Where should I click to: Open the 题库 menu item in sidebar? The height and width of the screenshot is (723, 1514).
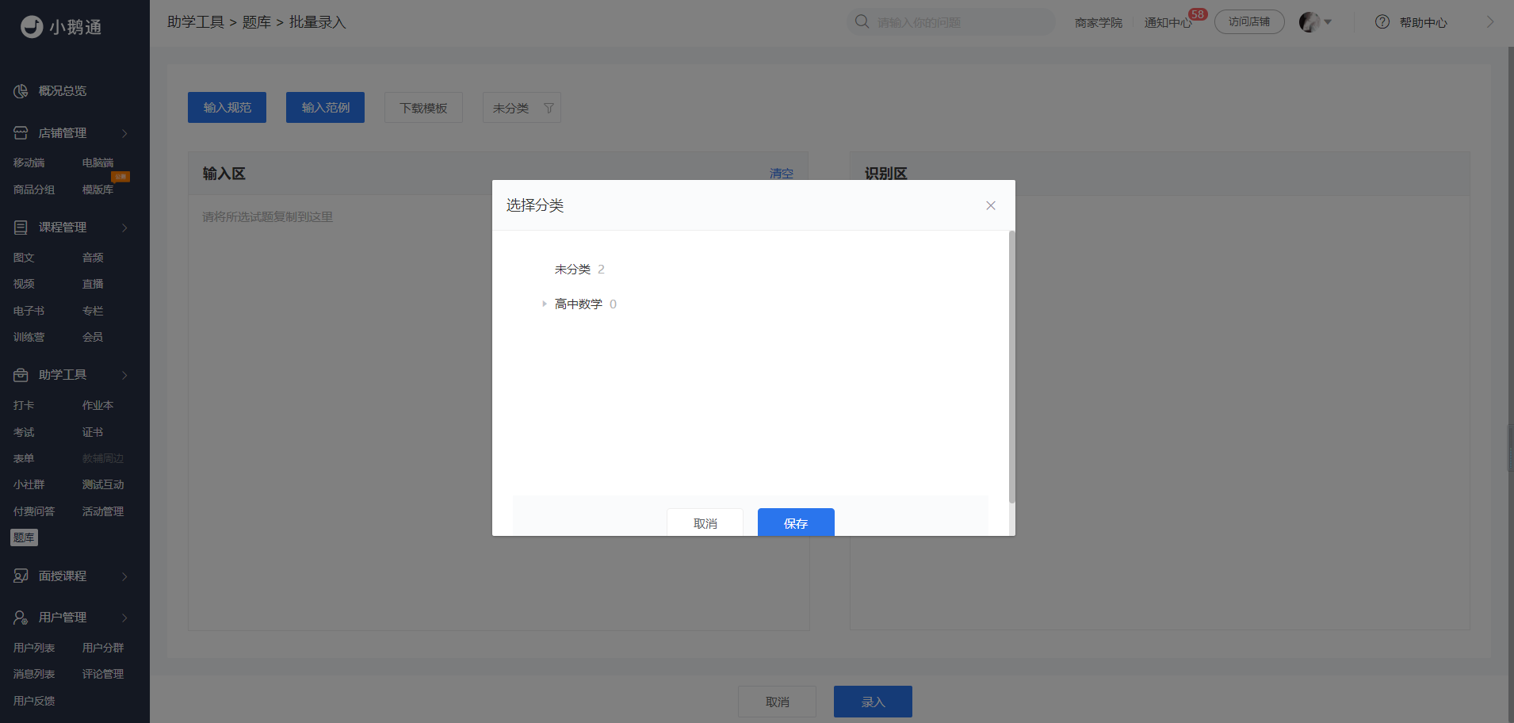coord(24,537)
